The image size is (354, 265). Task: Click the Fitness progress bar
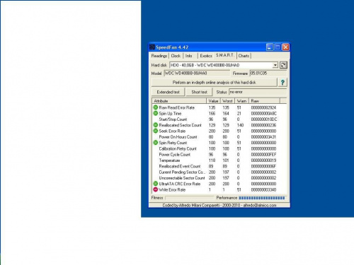190,198
